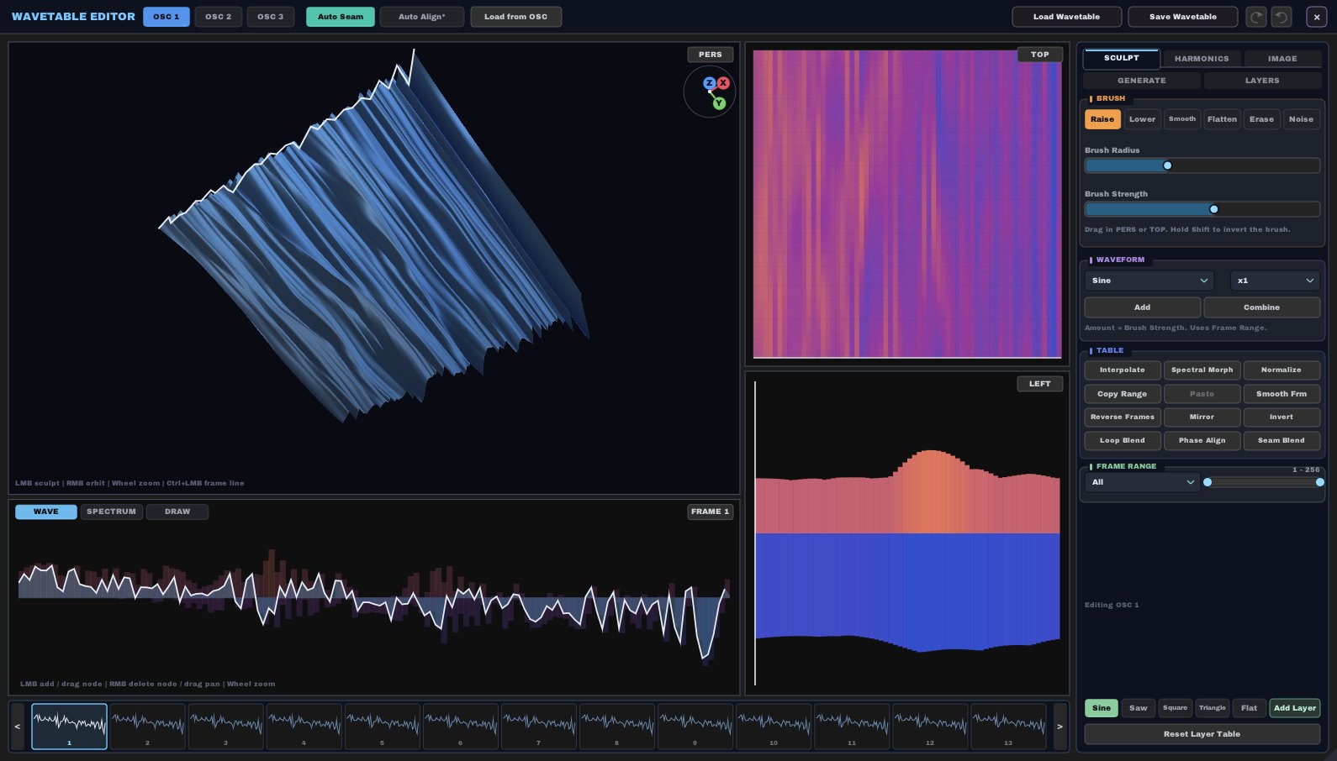The width and height of the screenshot is (1337, 761).
Task: Click Mirror table button
Action: point(1202,417)
